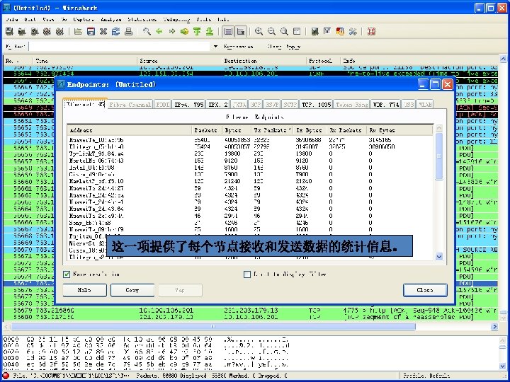Click the display filter input field
Image resolution: width=510 pixels, height=382 pixels.
pyautogui.click(x=120, y=47)
